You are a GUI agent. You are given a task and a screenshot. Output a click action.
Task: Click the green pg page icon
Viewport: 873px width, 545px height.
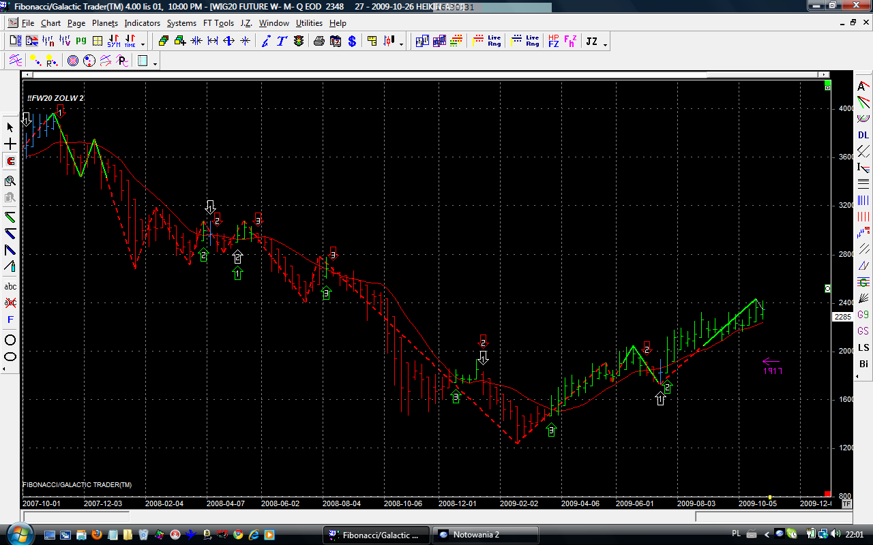point(81,42)
